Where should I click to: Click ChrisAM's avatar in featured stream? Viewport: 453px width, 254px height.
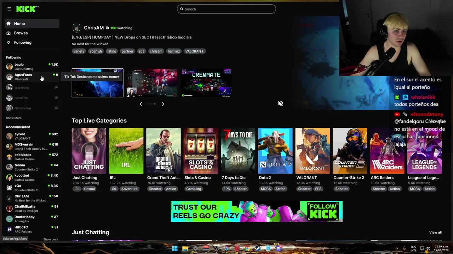(76, 28)
